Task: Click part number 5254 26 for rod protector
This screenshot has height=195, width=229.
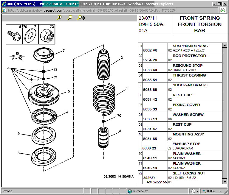Action: click(150, 60)
